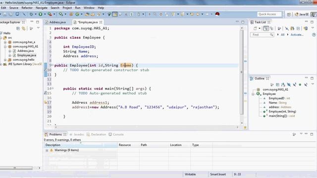Click the New Java Class green C icon
This screenshot has height=178, width=317.
tap(77, 14)
